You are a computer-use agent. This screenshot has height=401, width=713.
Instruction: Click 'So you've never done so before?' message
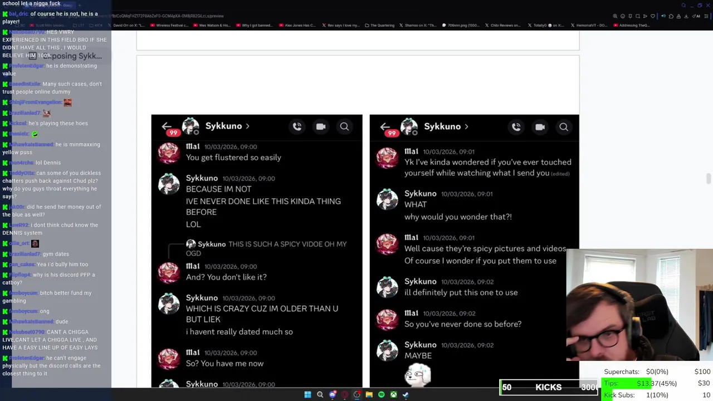click(463, 324)
